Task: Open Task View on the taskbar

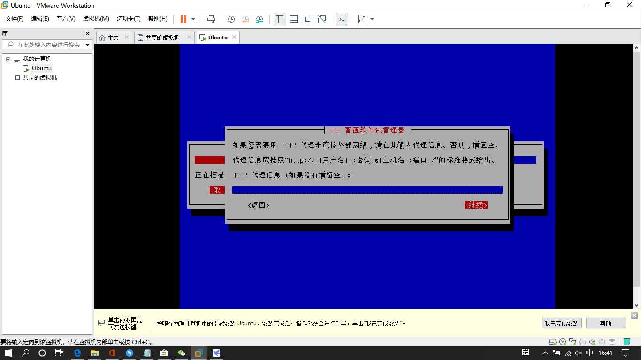Action: 59,353
